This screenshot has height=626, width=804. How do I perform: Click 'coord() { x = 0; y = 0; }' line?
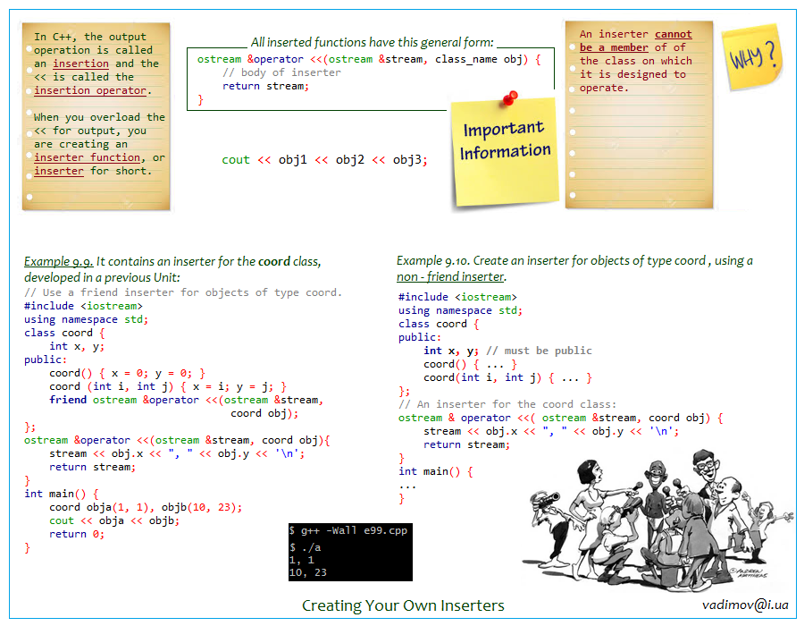(128, 373)
